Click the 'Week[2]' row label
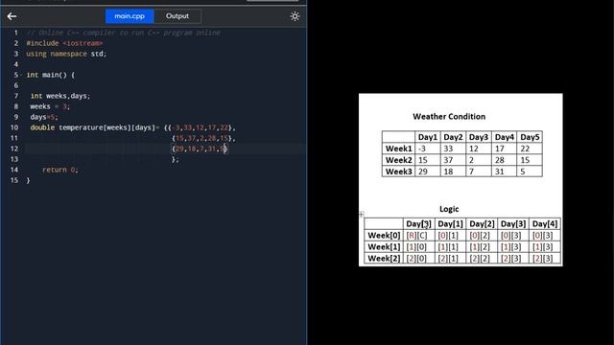 (384, 258)
